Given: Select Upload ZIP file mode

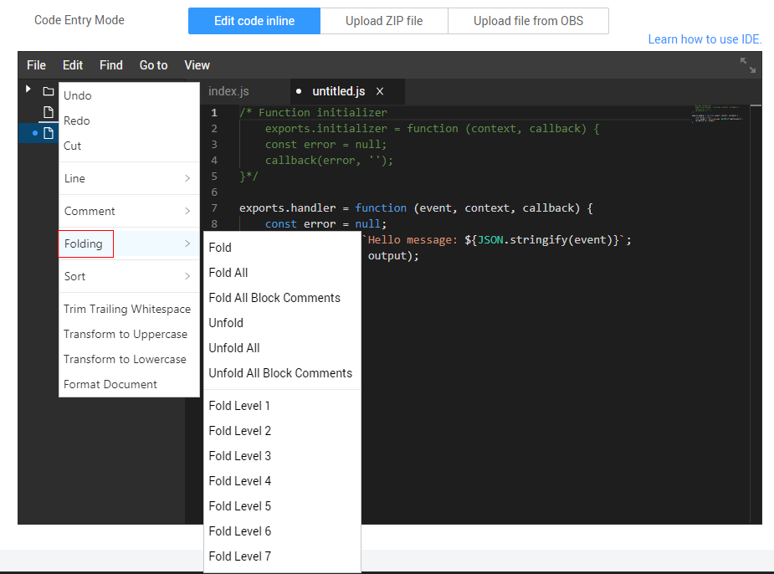Looking at the screenshot, I should point(384,21).
